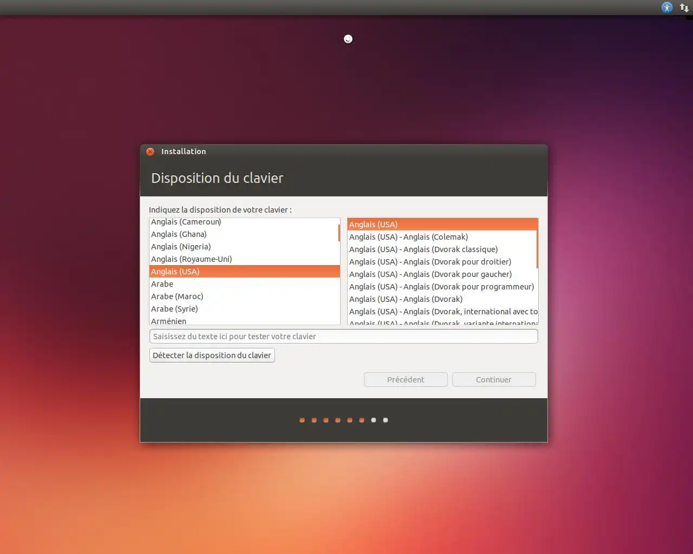Choose the Anglais (Dvorak classique) variant
The width and height of the screenshot is (693, 554).
[x=442, y=249]
